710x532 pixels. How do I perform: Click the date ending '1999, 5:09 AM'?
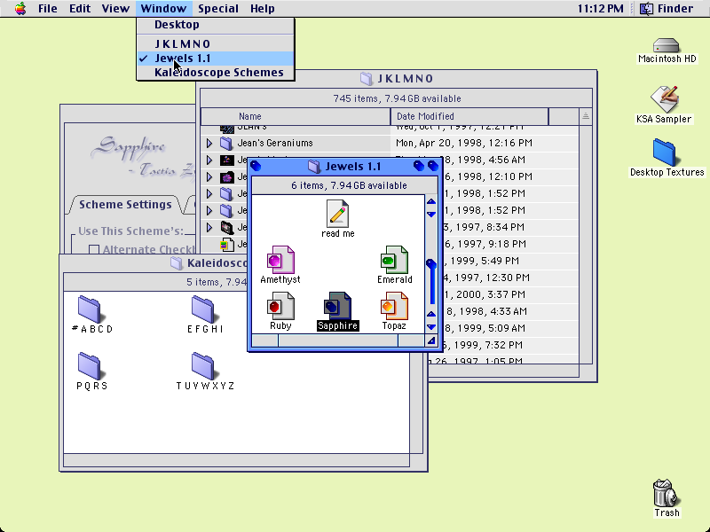tap(485, 328)
